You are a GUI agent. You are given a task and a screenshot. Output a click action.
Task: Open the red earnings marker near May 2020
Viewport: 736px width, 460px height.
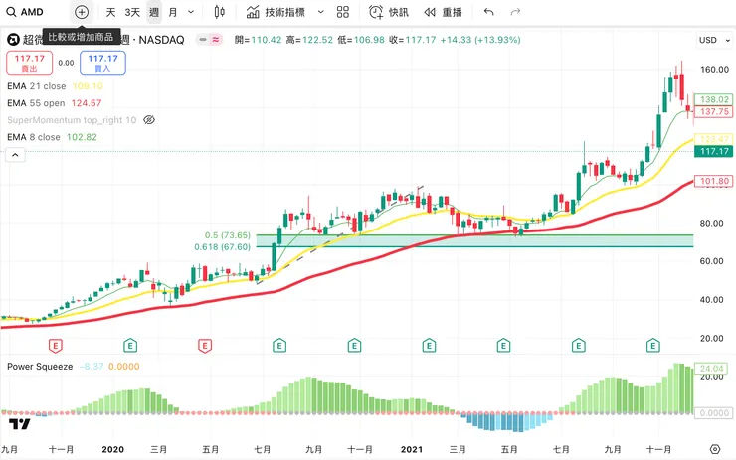(x=205, y=346)
